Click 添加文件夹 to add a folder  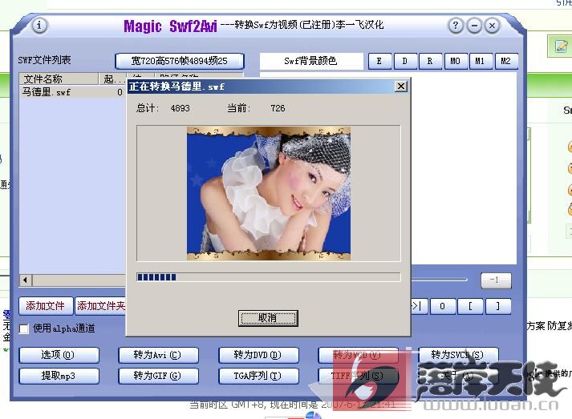[x=100, y=306]
